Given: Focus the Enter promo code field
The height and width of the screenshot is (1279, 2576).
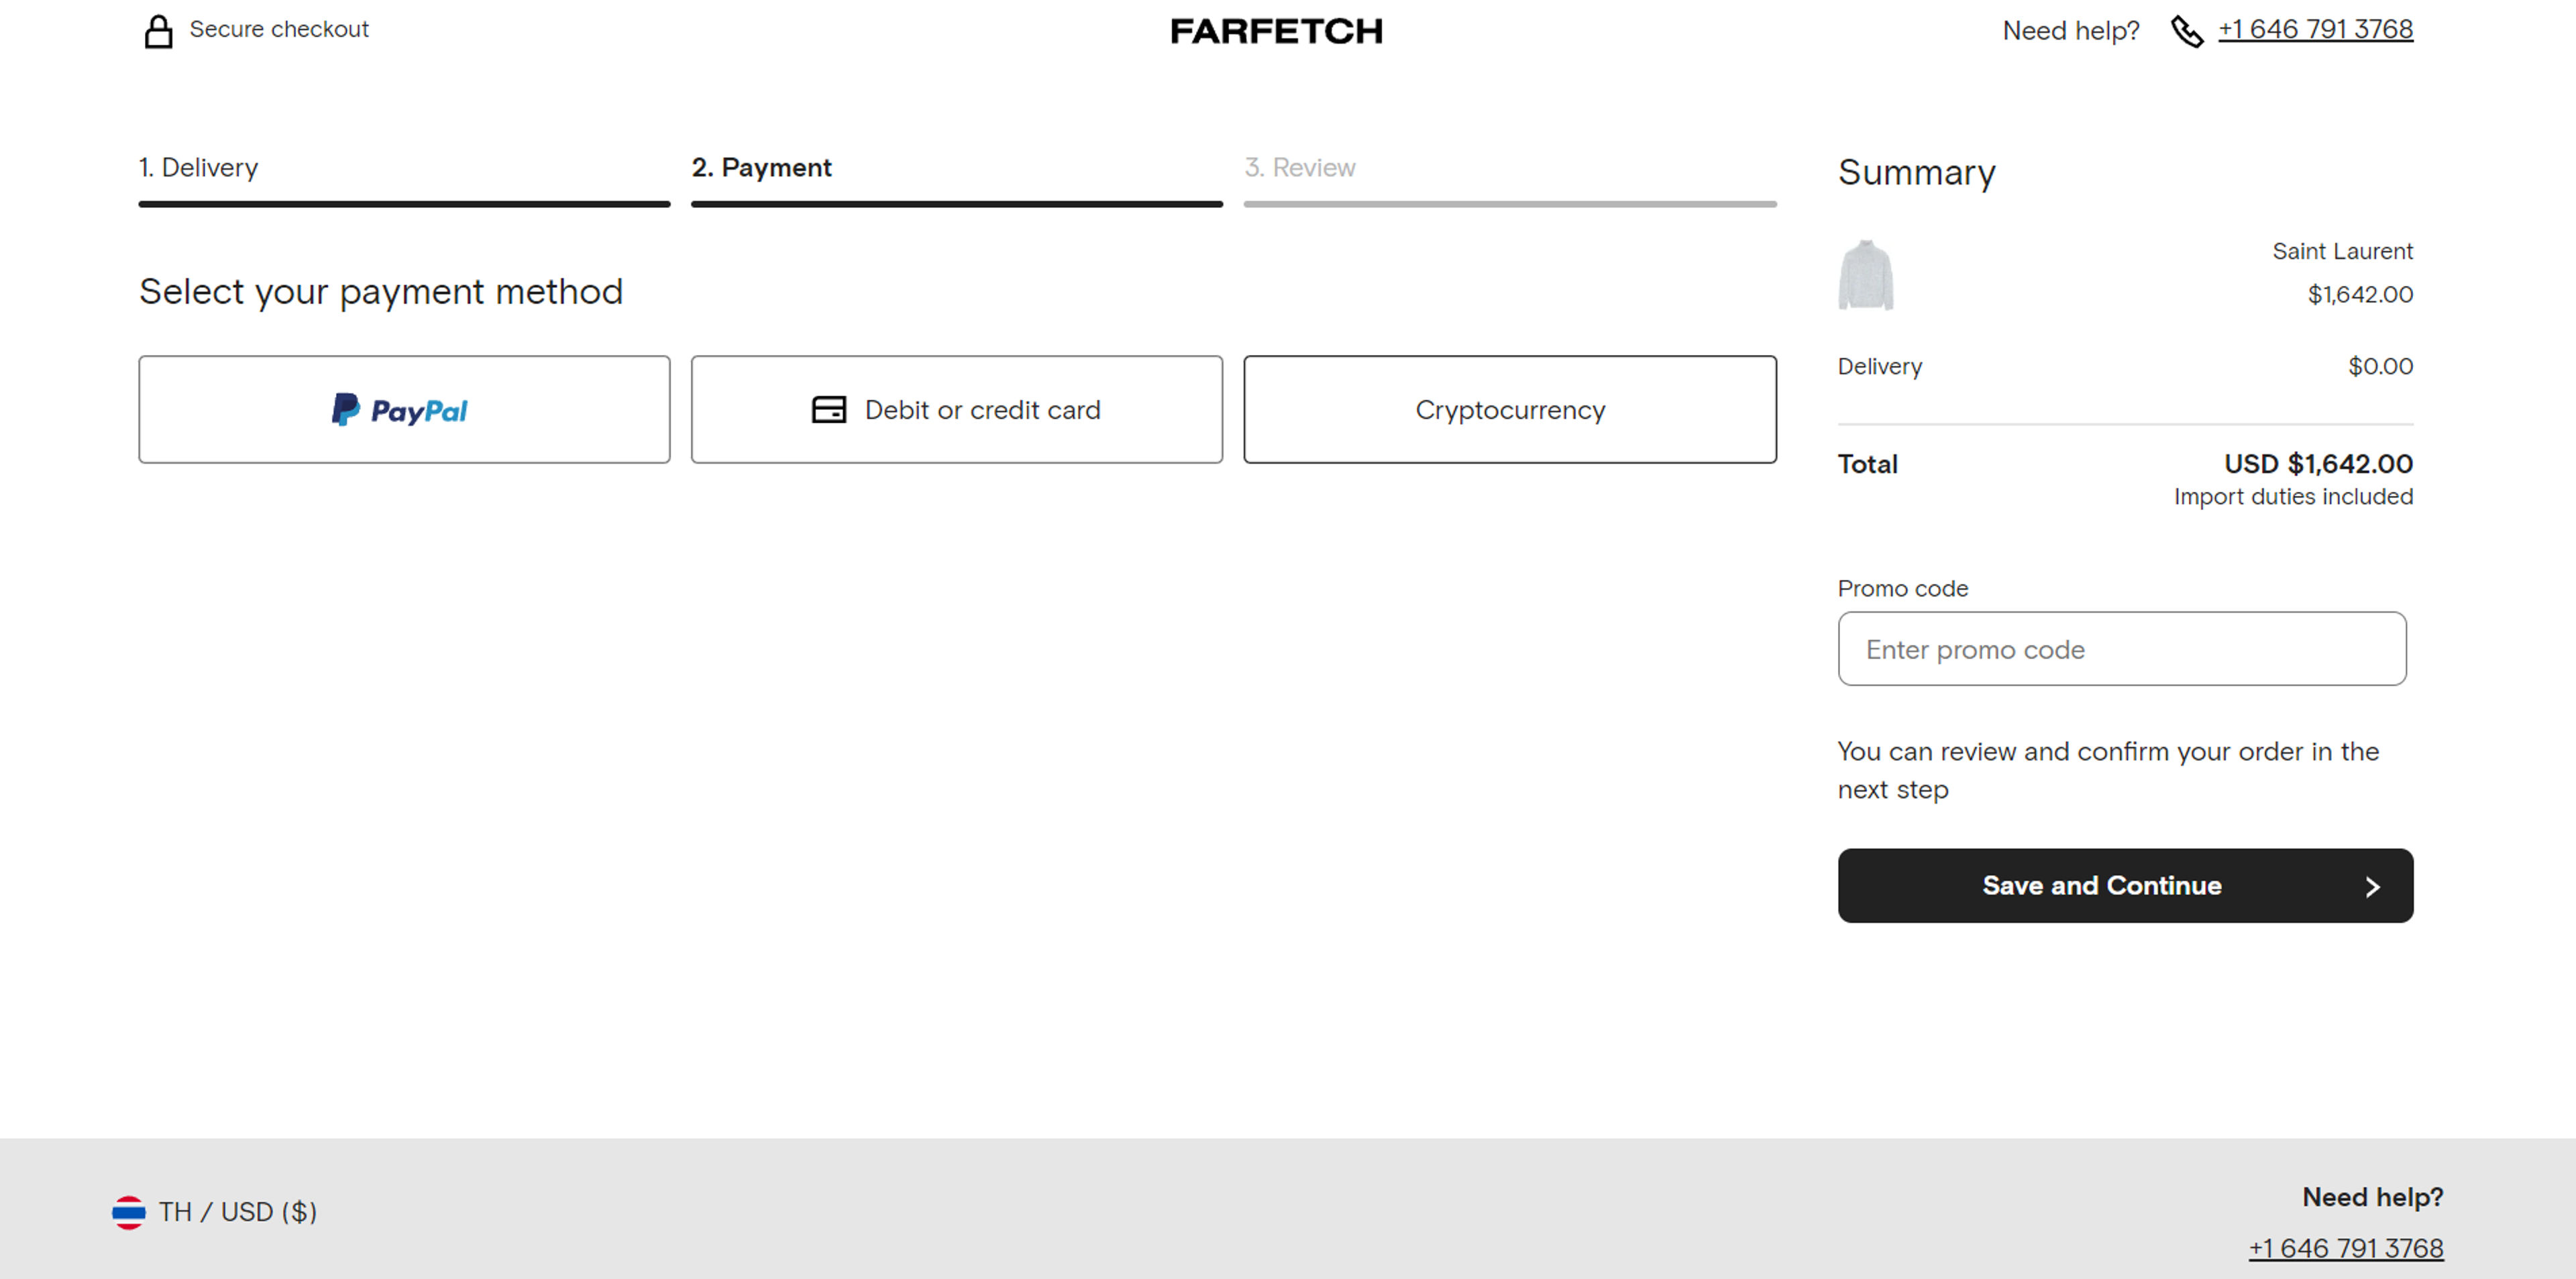Looking at the screenshot, I should point(2121,649).
